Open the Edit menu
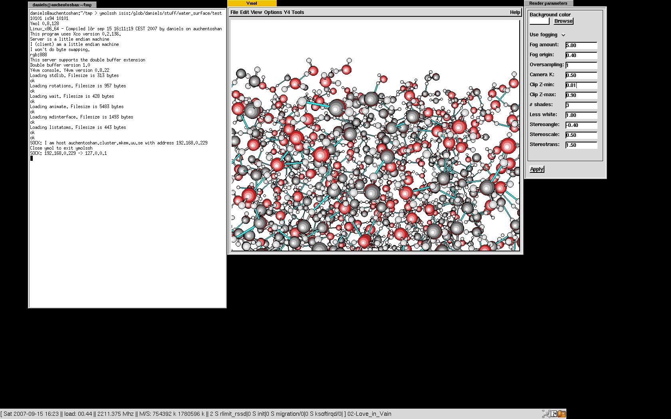Screen dimensions: 671x419 pos(244,12)
